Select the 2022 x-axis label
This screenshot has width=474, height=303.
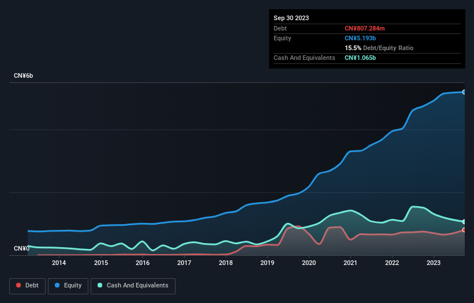pyautogui.click(x=392, y=263)
